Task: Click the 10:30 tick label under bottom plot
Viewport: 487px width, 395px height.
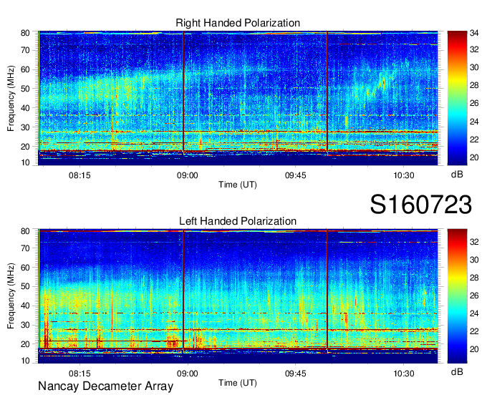Action: pos(403,374)
